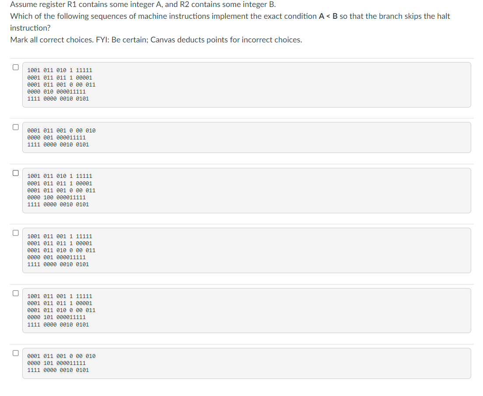Check the three-line option branching "0000 001"
The width and height of the screenshot is (483, 396).
pos(15,126)
